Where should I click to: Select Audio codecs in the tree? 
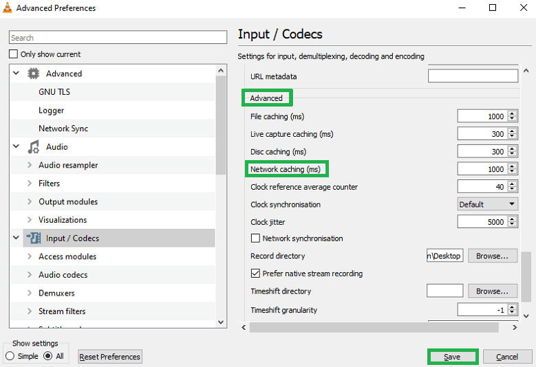tap(63, 274)
